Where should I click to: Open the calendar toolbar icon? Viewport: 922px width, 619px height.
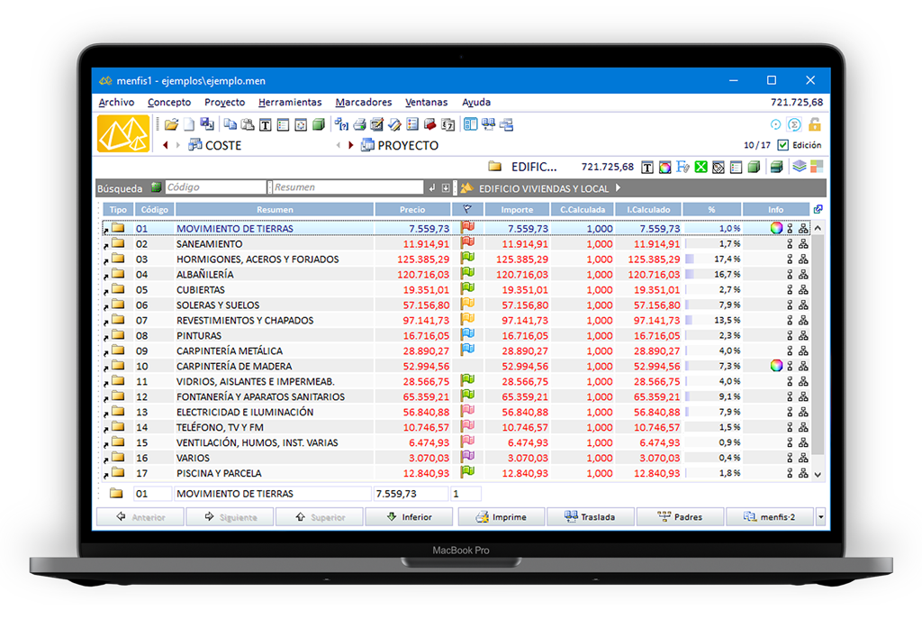coord(447,124)
